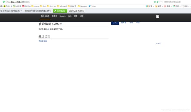Expand the 翻译 dropdown arrow
The height and width of the screenshot is (112, 191).
pyautogui.click(x=171, y=6)
